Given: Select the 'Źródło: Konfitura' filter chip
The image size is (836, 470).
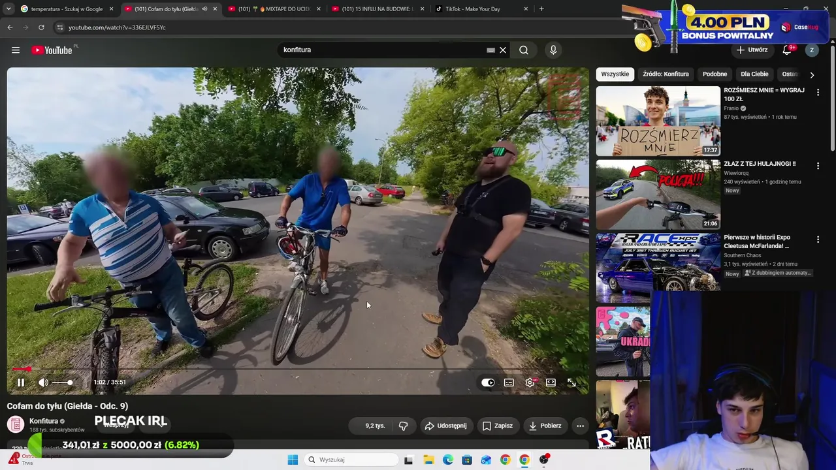Looking at the screenshot, I should coord(666,74).
